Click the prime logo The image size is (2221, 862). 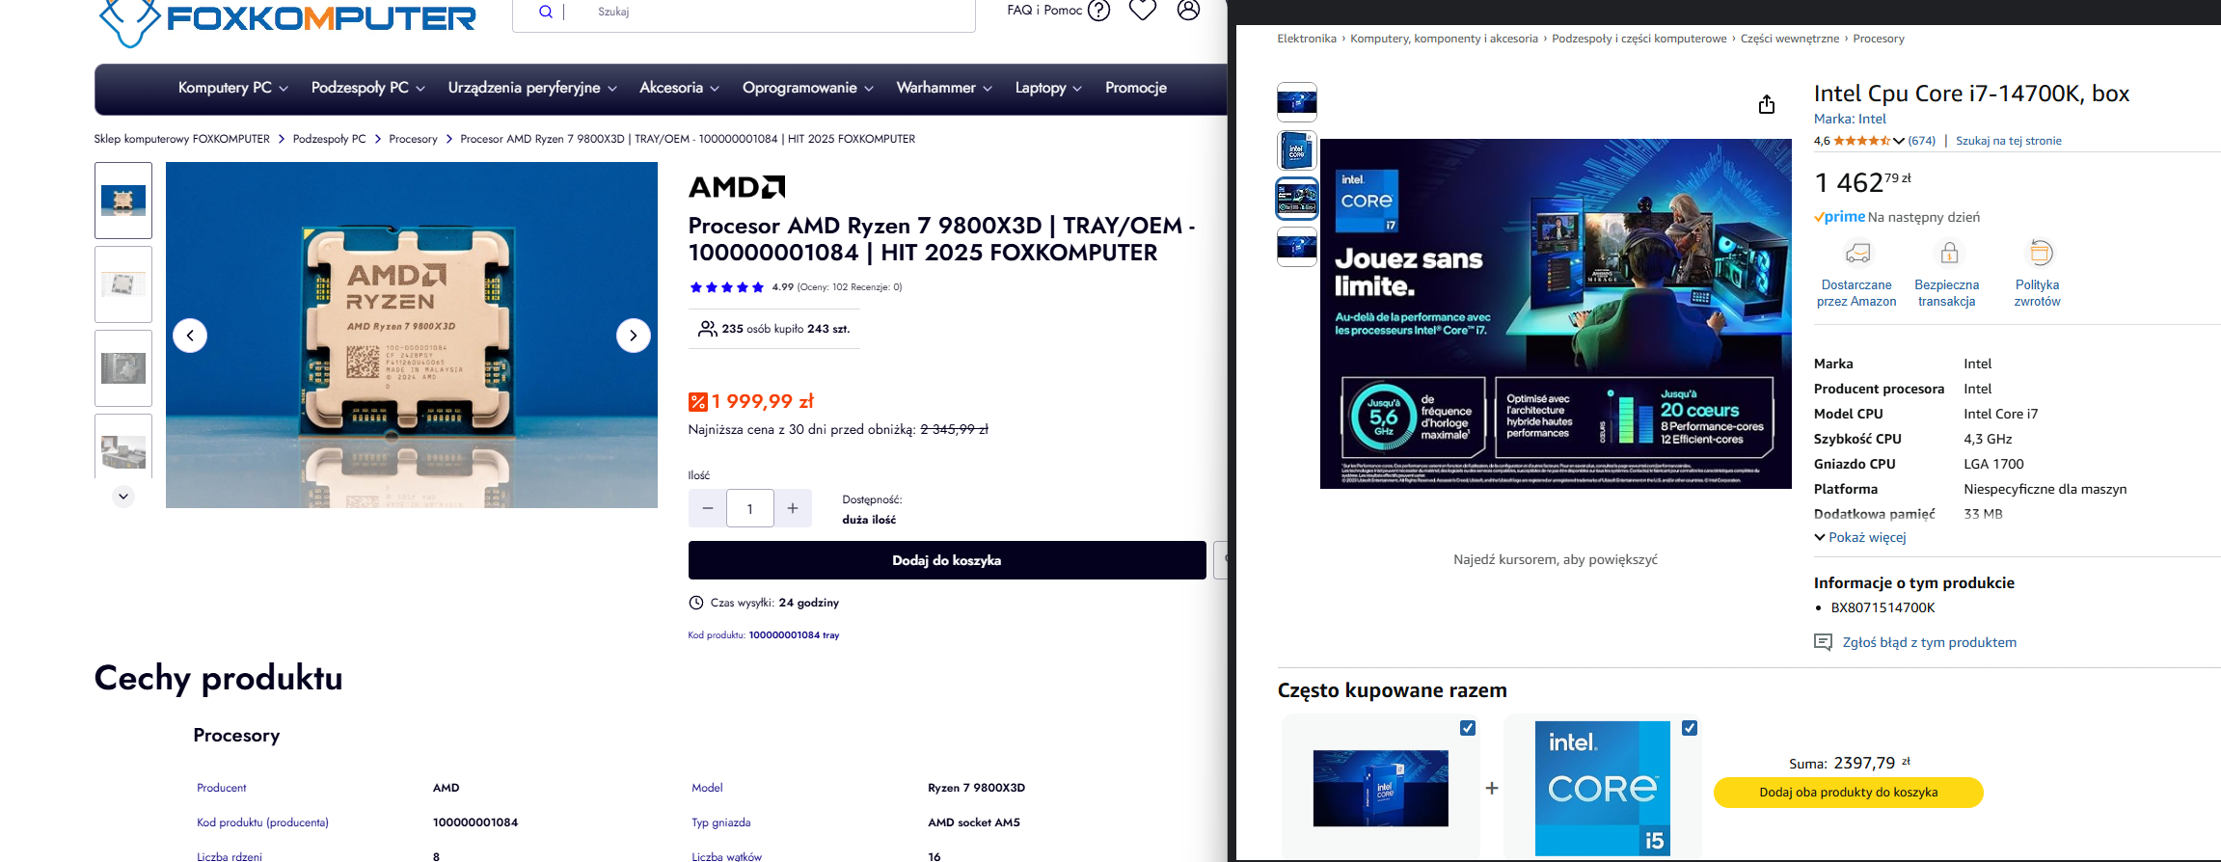coord(1840,217)
